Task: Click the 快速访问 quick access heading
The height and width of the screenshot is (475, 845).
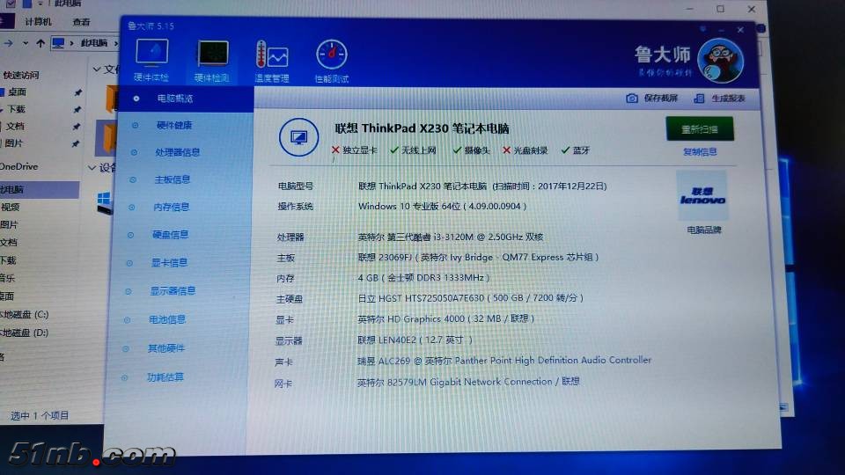Action: click(x=21, y=76)
